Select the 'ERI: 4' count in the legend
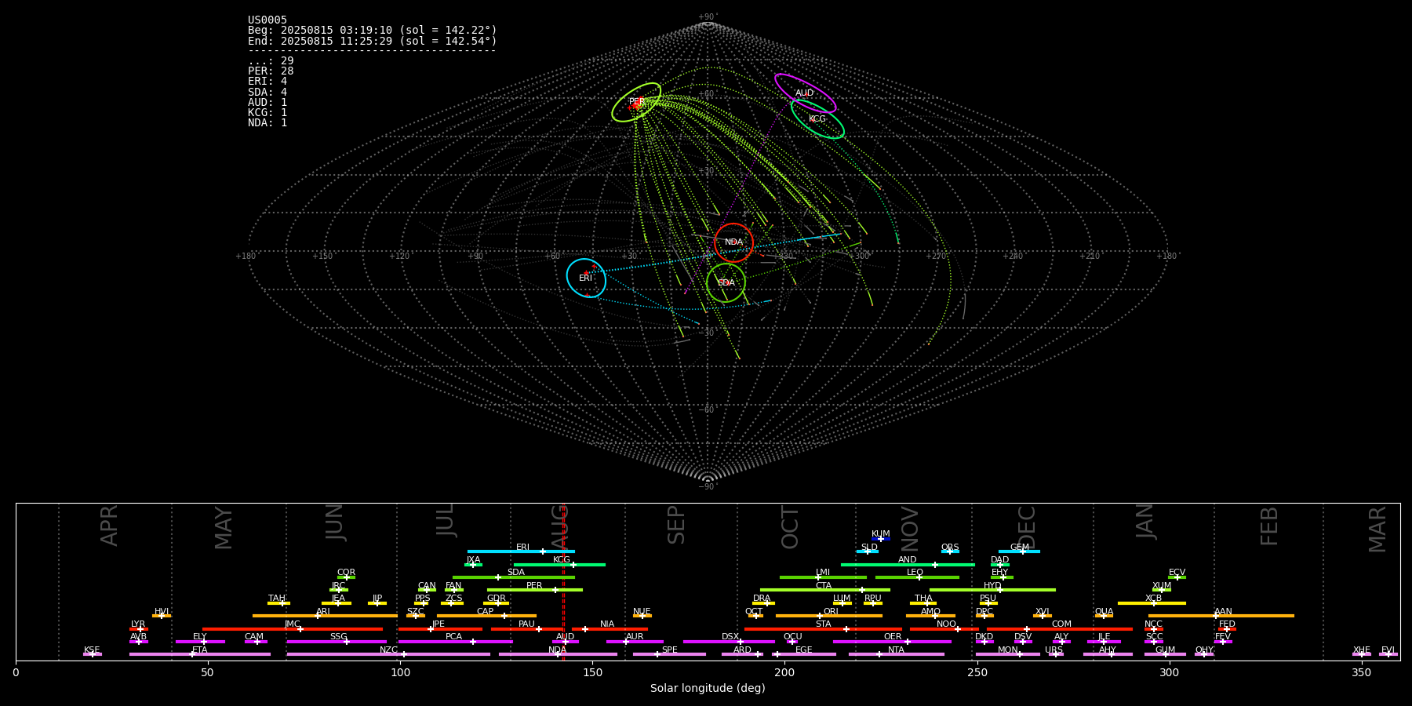This screenshot has height=706, width=1412. 267,82
